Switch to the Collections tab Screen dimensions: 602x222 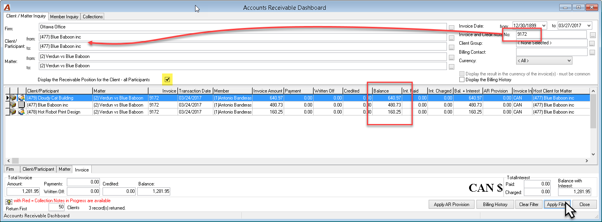click(92, 16)
